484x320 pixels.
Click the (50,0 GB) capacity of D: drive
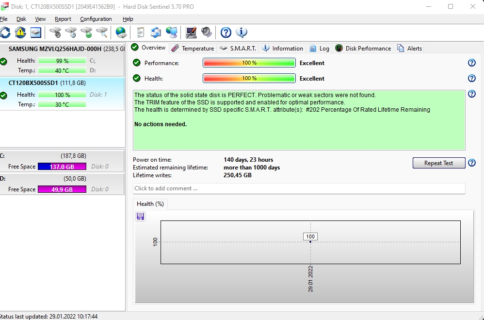[75, 179]
